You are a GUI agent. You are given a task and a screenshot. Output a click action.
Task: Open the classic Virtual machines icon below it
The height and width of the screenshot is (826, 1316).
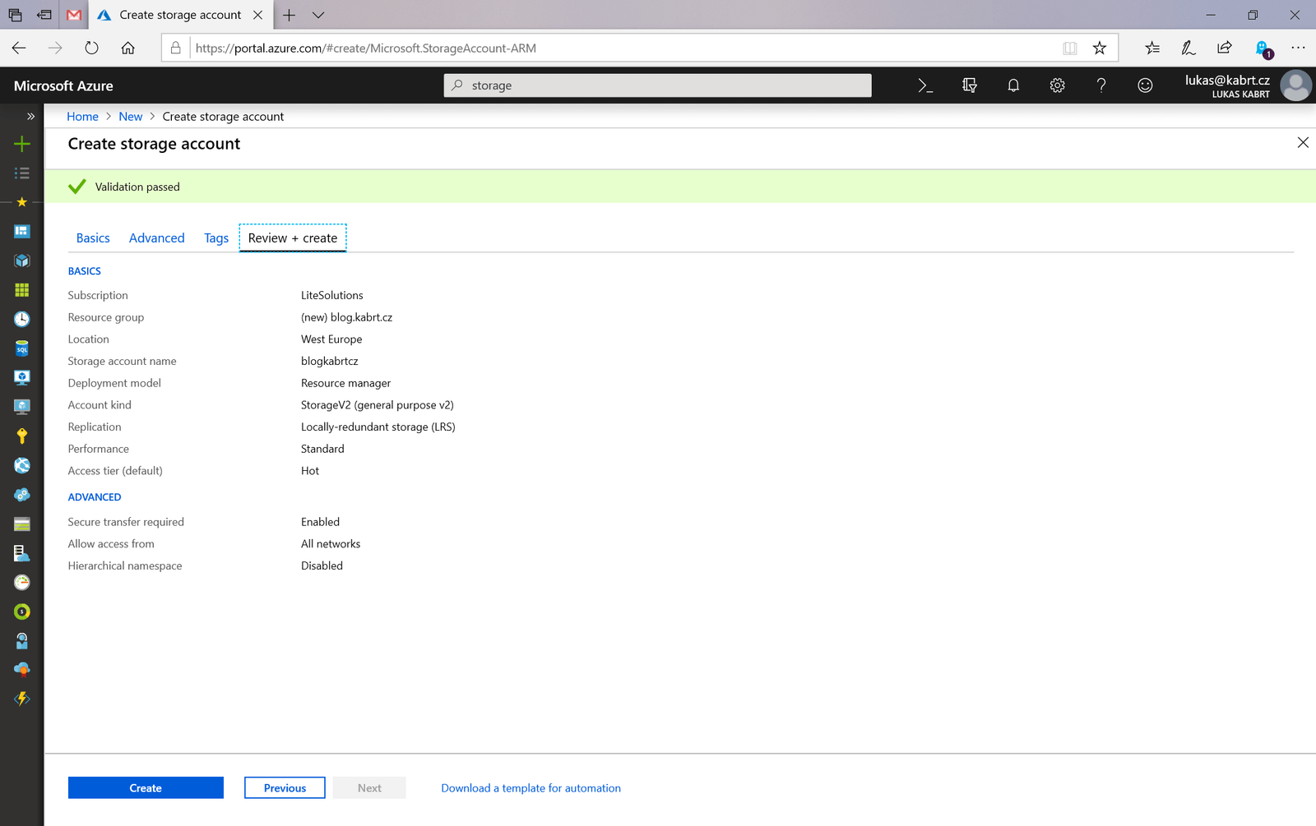(x=22, y=407)
